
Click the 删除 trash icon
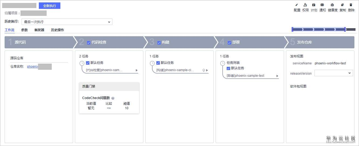tap(351, 5)
